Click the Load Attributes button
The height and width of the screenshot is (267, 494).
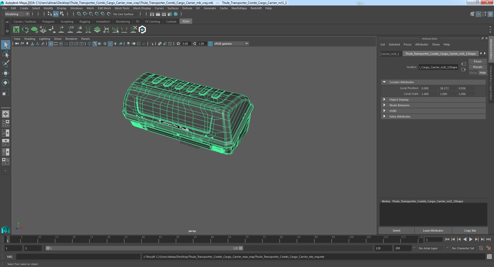(x=433, y=231)
